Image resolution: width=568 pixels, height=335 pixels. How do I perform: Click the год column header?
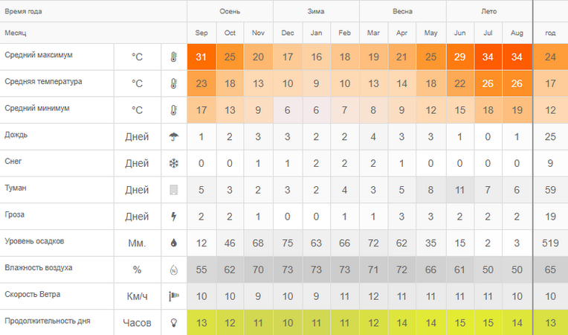coord(550,33)
